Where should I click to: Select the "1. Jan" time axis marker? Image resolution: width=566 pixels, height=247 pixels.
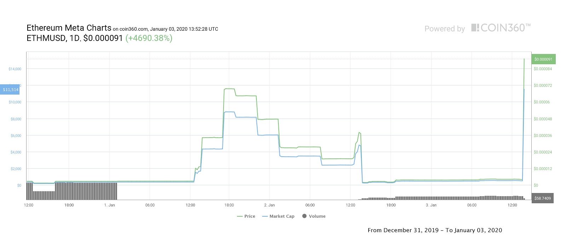110,205
